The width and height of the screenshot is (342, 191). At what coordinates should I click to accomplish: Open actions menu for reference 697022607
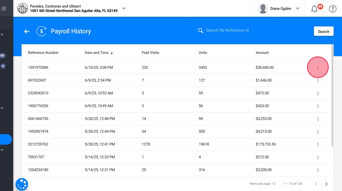pyautogui.click(x=318, y=81)
